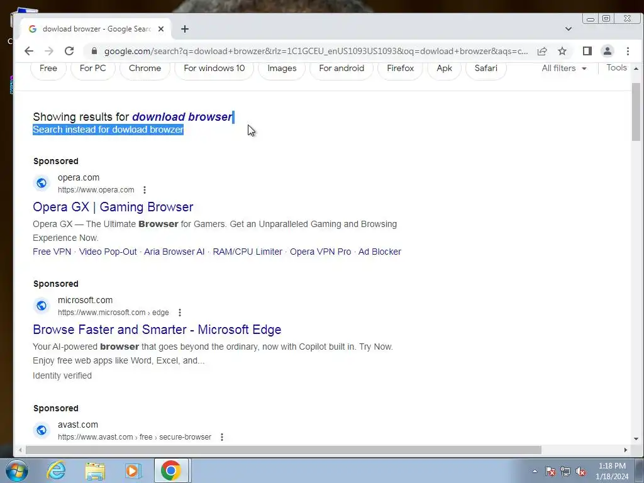
Task: Go back using the browser back arrow
Action: (29, 51)
